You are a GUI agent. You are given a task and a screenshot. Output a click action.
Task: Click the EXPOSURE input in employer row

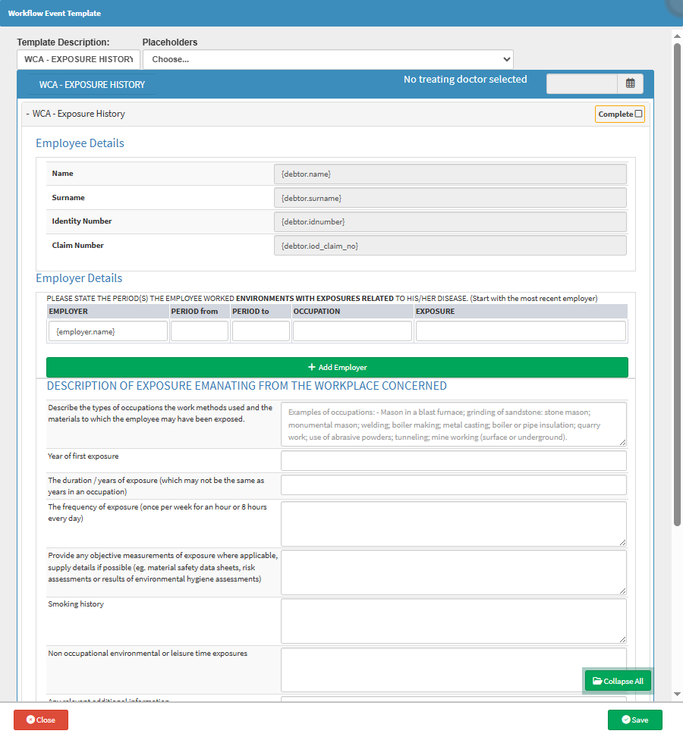521,331
